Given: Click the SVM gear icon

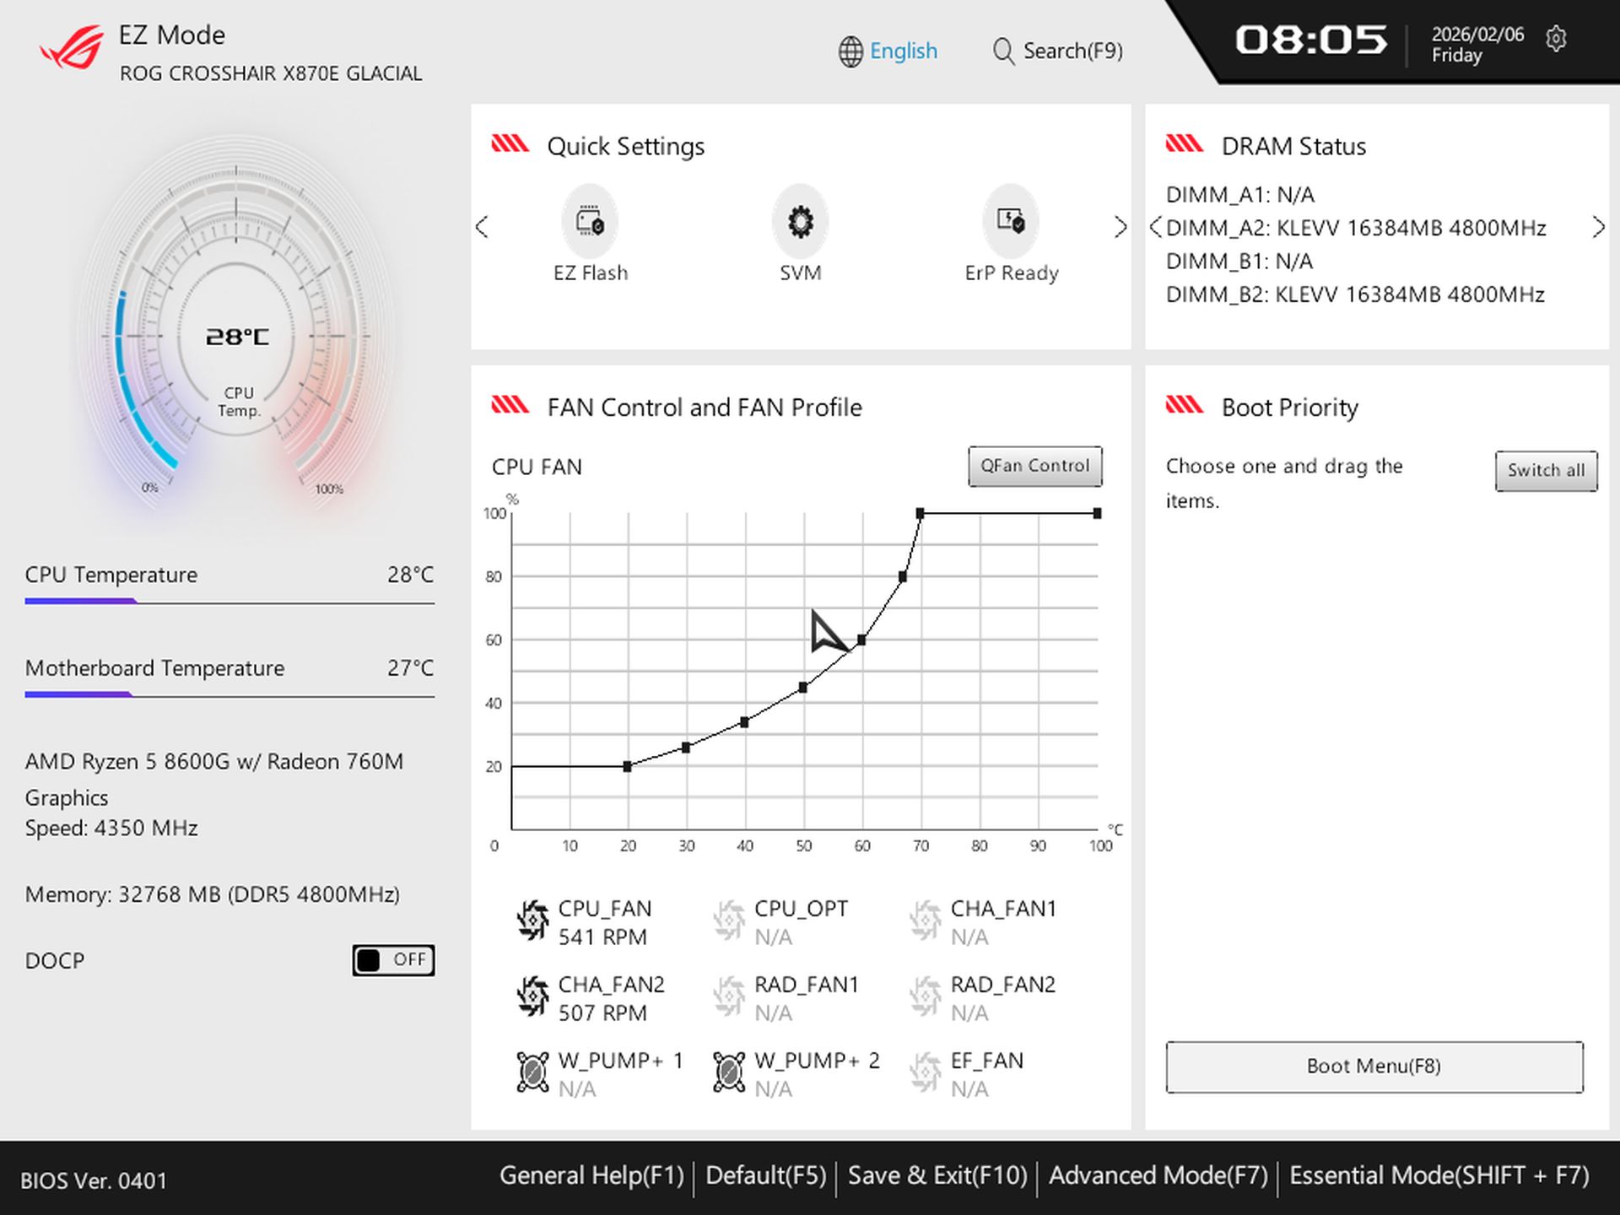Looking at the screenshot, I should coord(800,222).
